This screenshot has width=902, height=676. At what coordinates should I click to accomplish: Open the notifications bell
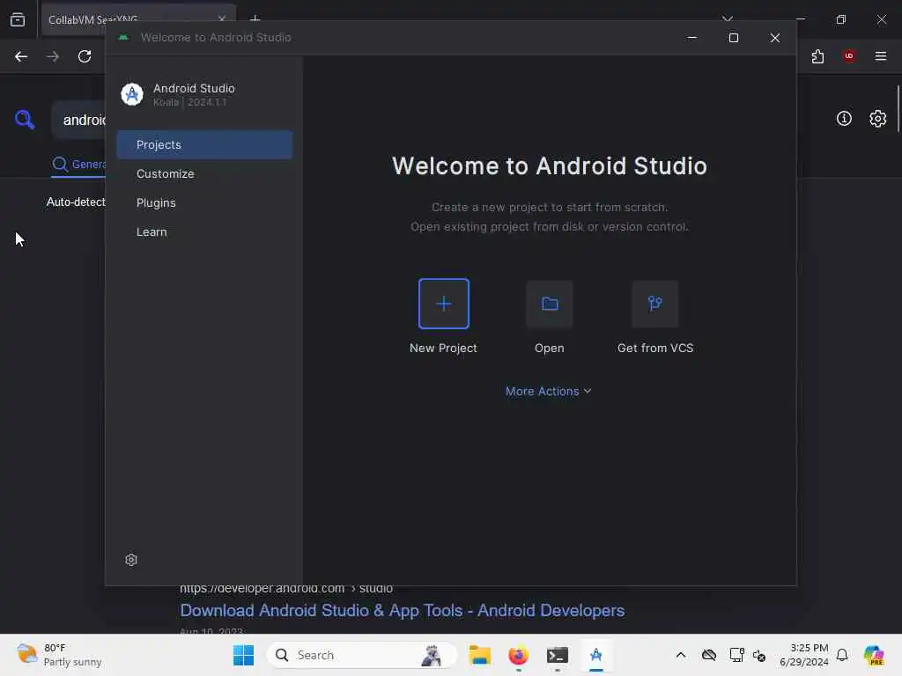pyautogui.click(x=842, y=655)
